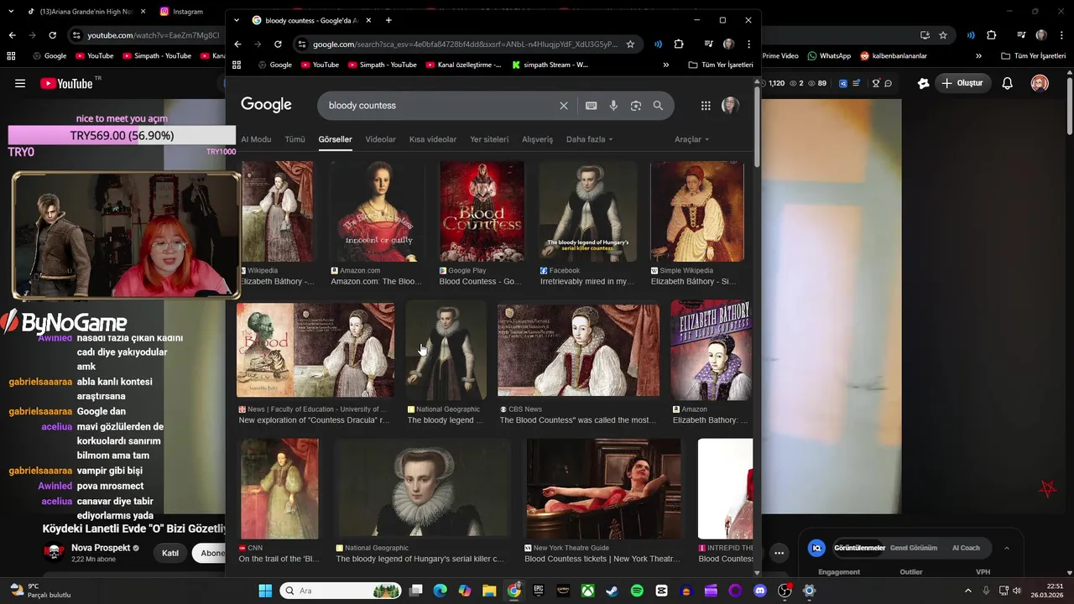Reload the YouTube window page
This screenshot has width=1074, height=604.
point(52,35)
